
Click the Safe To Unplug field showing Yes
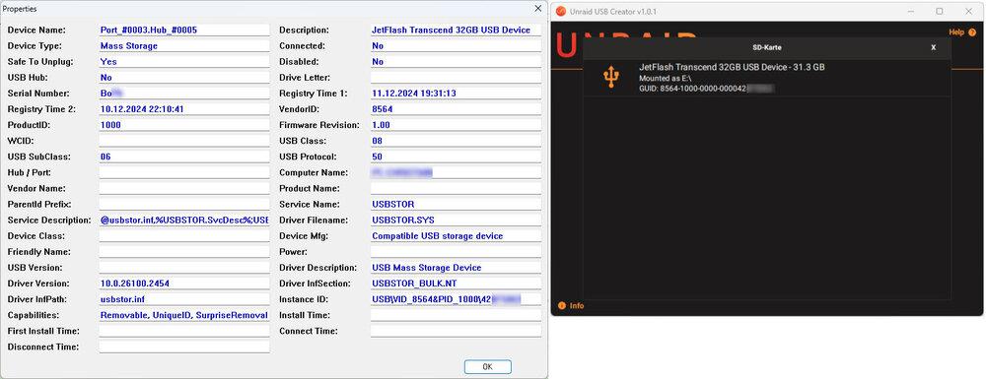184,61
